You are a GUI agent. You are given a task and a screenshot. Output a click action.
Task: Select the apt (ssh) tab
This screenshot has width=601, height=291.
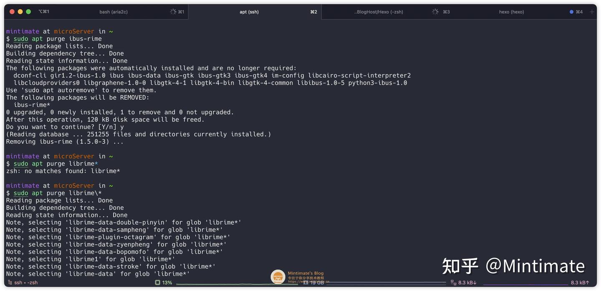click(249, 12)
